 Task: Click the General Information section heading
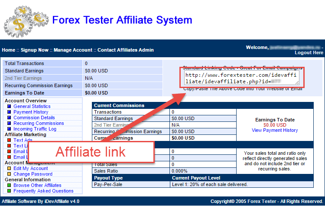coord(28,180)
